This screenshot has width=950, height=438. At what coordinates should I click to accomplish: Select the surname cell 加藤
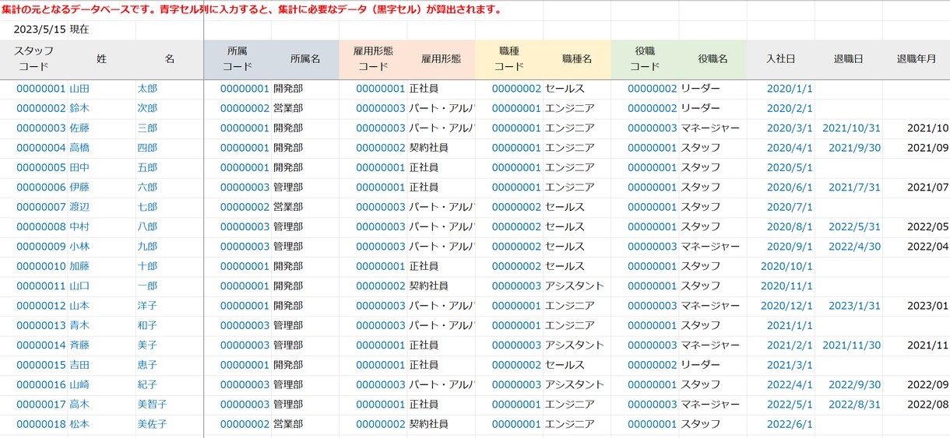click(79, 266)
